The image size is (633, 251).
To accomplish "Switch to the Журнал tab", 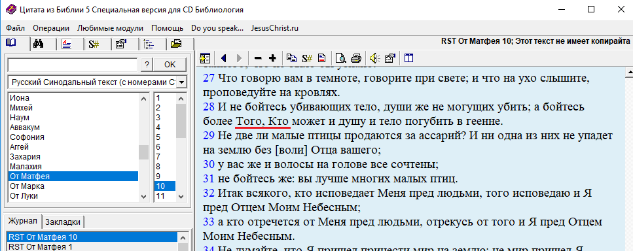I will click(23, 221).
